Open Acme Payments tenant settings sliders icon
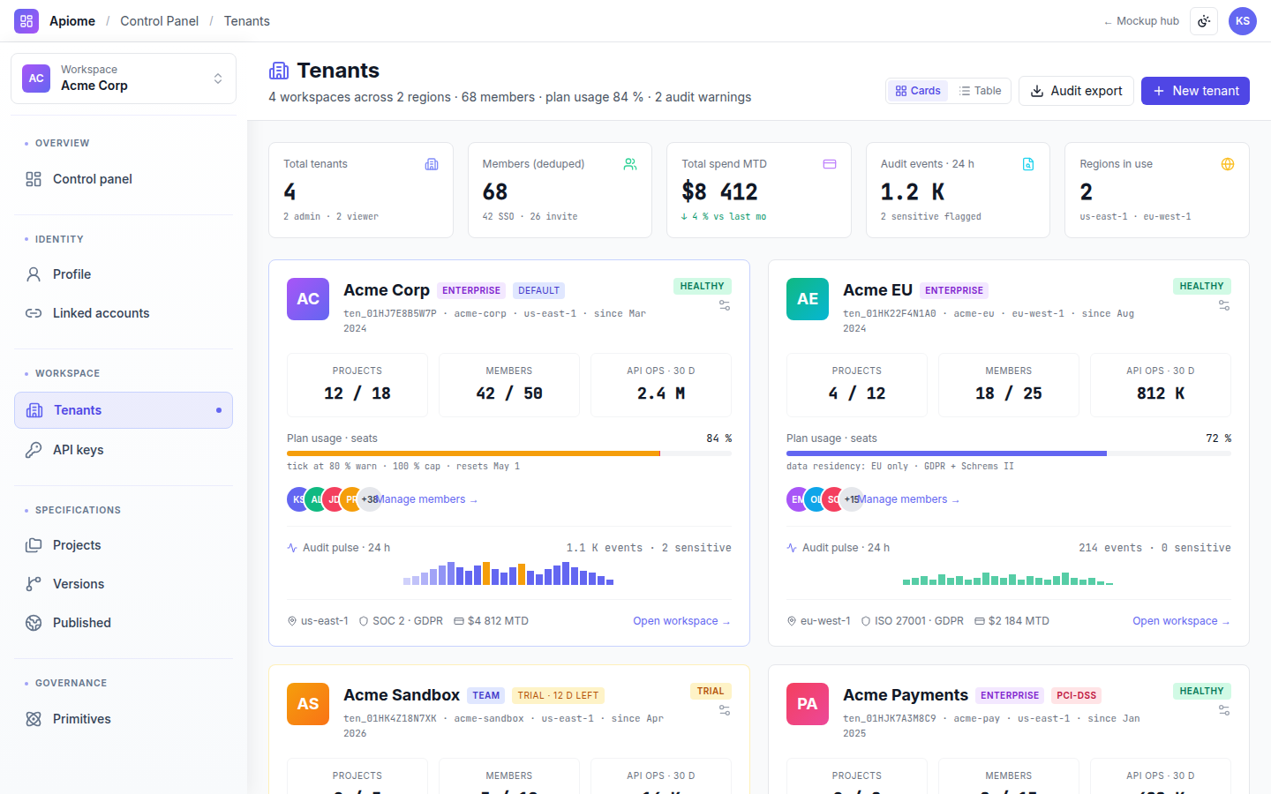Screen dimensions: 1271x794 (1224, 710)
